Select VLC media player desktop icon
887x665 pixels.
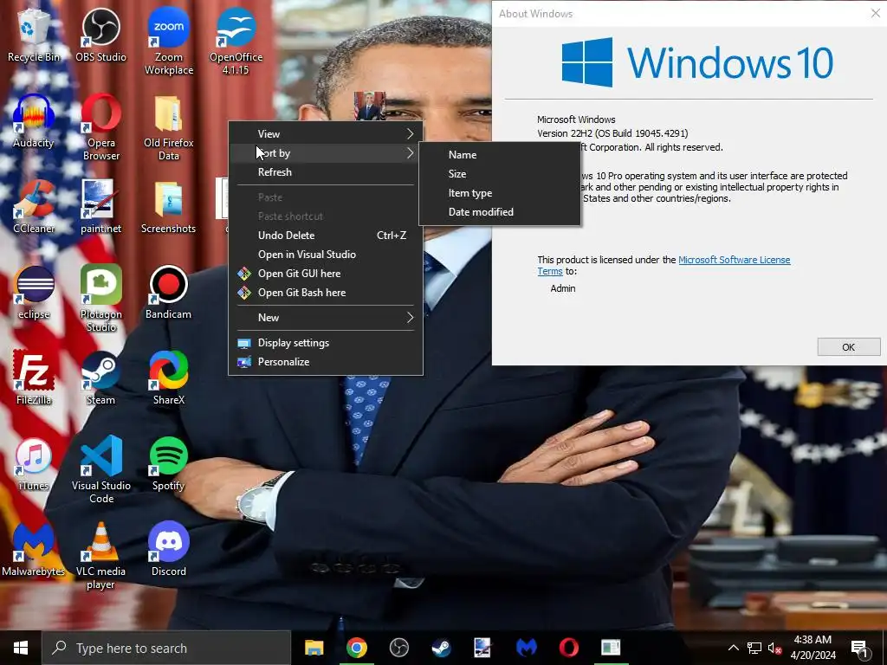(100, 555)
